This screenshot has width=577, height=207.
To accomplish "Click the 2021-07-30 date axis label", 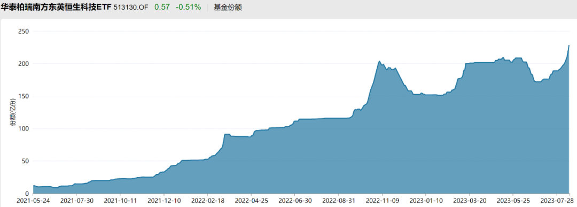I will tap(76, 201).
